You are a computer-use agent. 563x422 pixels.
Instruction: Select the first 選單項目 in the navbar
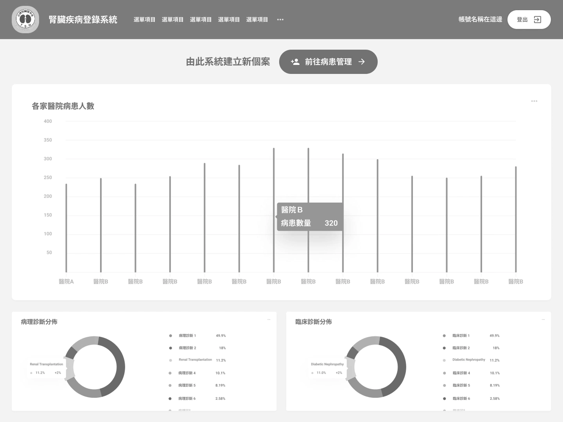(144, 20)
